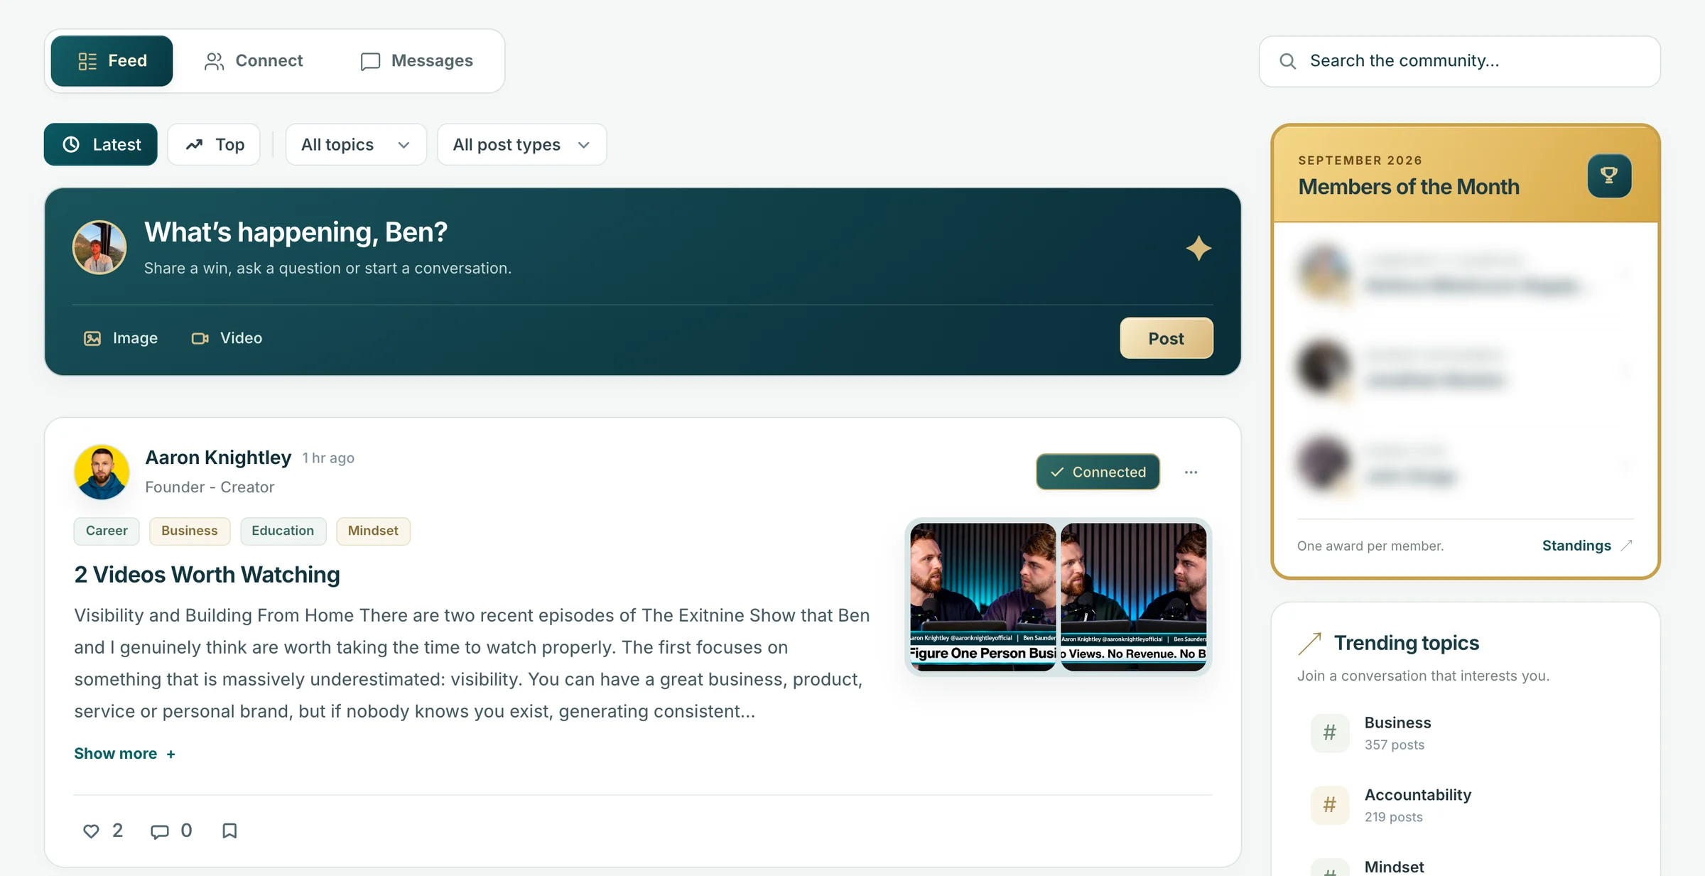Switch feed sorting to Latest

(101, 145)
